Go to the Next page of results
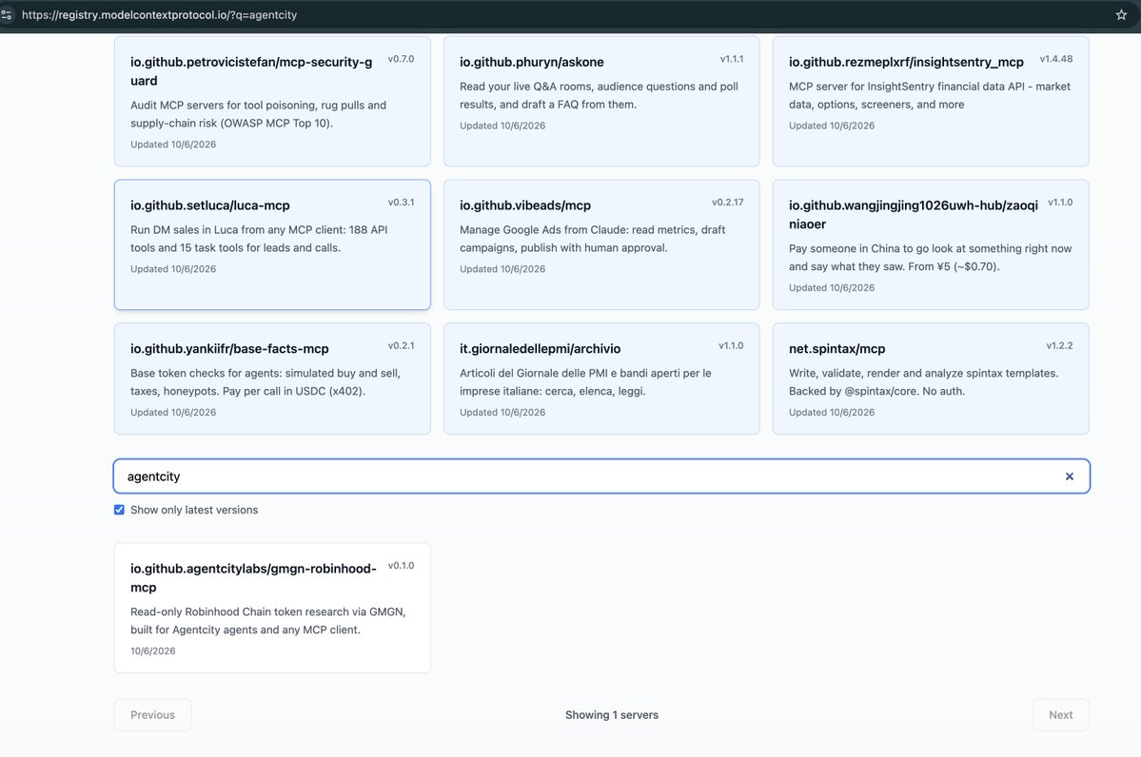 pos(1060,715)
